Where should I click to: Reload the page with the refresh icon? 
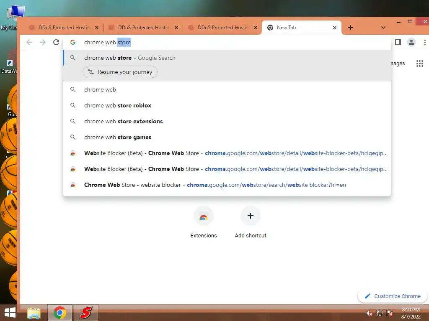(56, 42)
